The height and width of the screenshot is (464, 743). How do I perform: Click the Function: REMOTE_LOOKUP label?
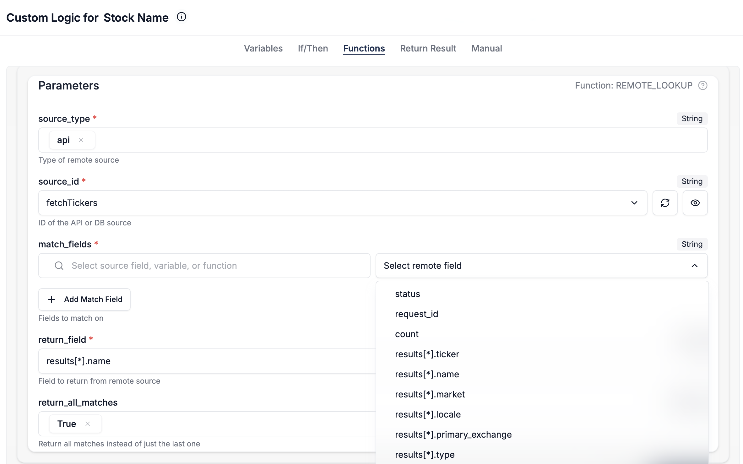pos(633,85)
